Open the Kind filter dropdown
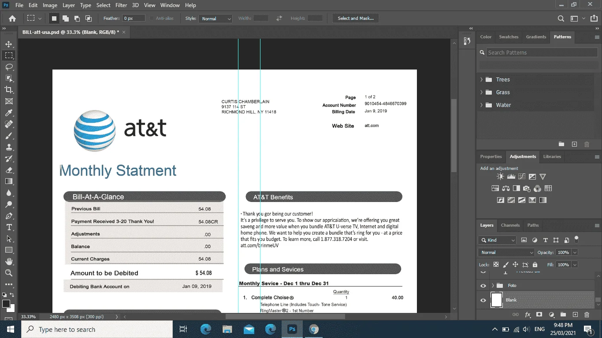Viewport: 602px width, 338px height. click(497, 240)
